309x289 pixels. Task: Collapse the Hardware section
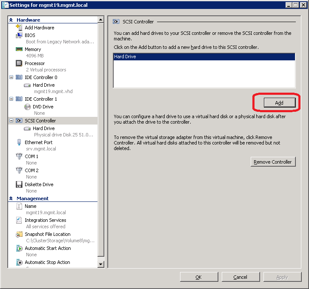[11, 20]
